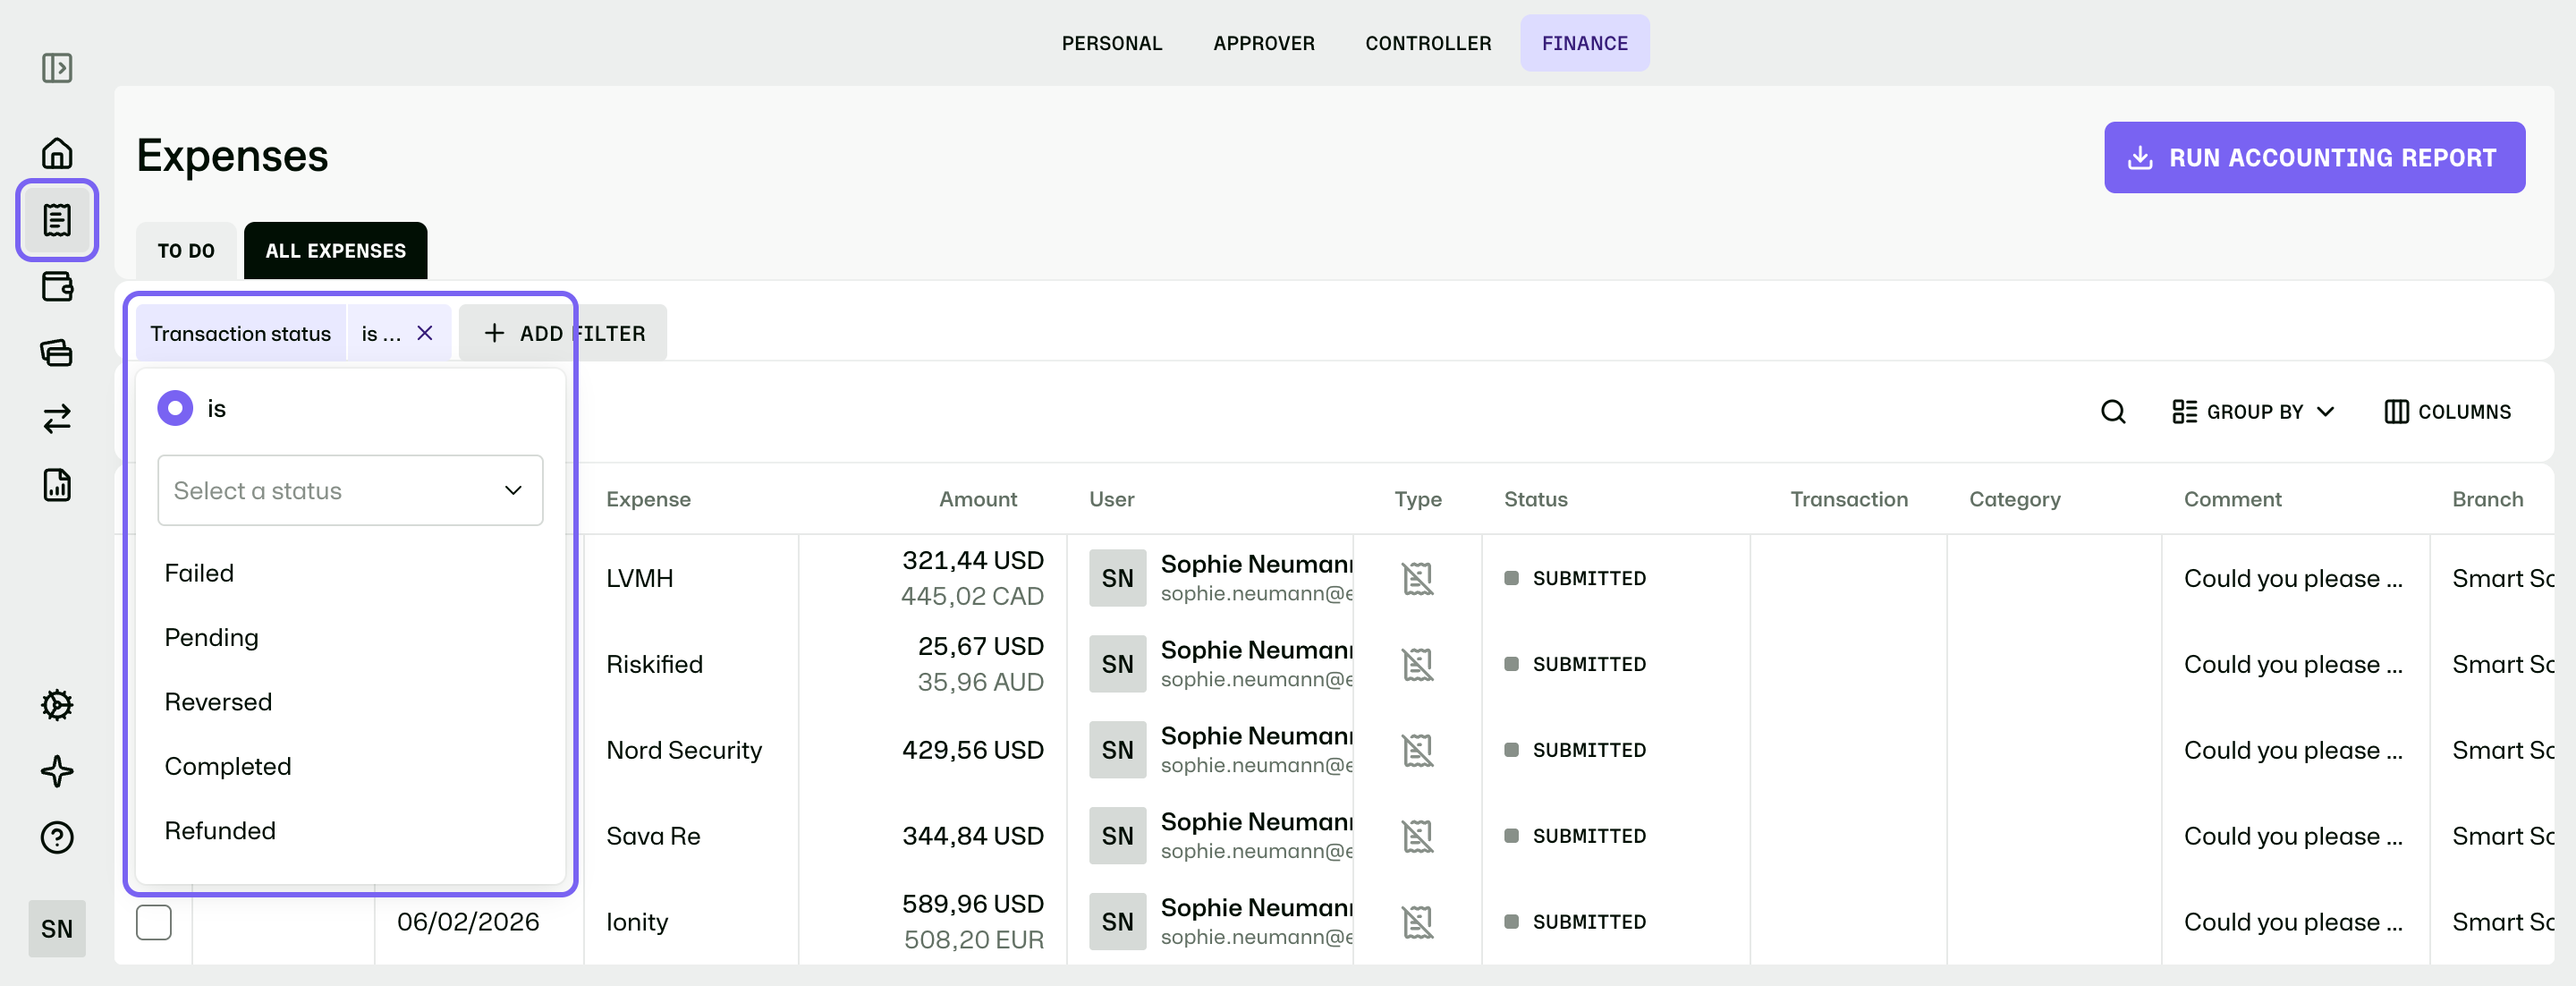Screen dimensions: 2576x986
Task: Tick the checkbox for the 06/02/2026 row
Action: (x=154, y=922)
